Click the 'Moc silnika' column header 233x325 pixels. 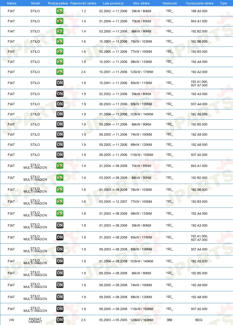(x=142, y=3)
